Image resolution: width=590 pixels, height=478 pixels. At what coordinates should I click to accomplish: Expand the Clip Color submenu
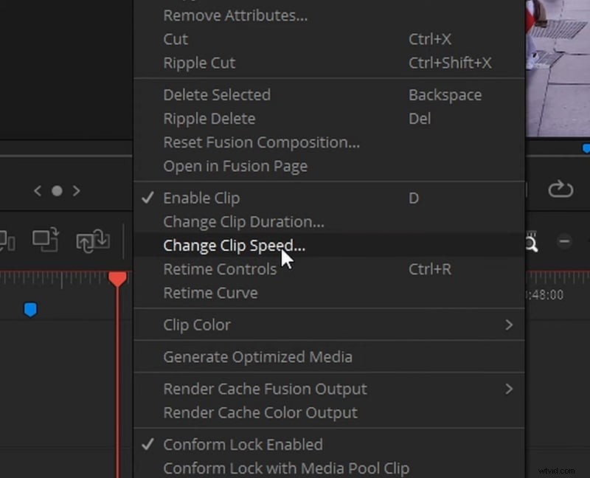click(x=197, y=325)
